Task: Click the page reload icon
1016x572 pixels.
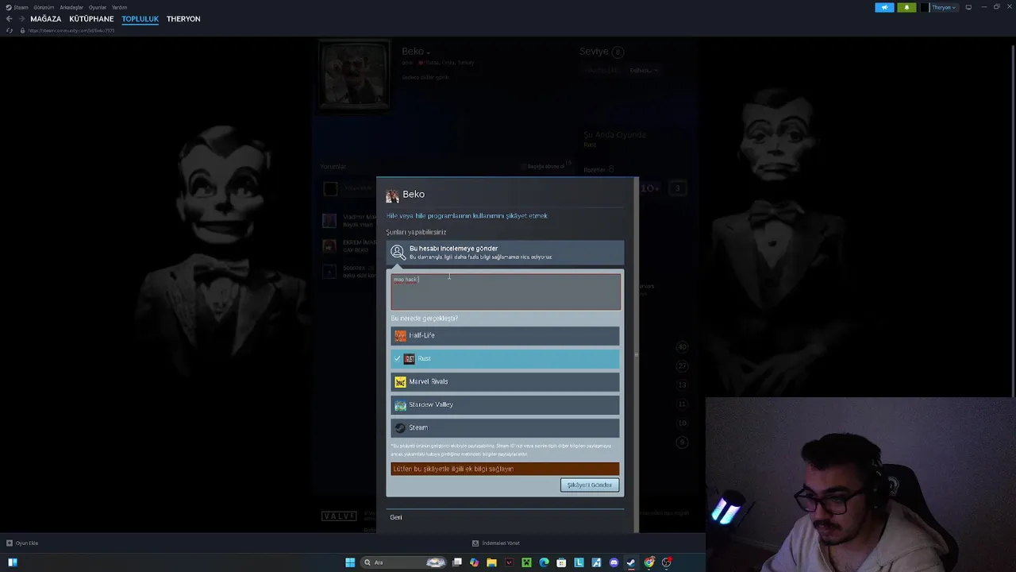Action: point(9,30)
